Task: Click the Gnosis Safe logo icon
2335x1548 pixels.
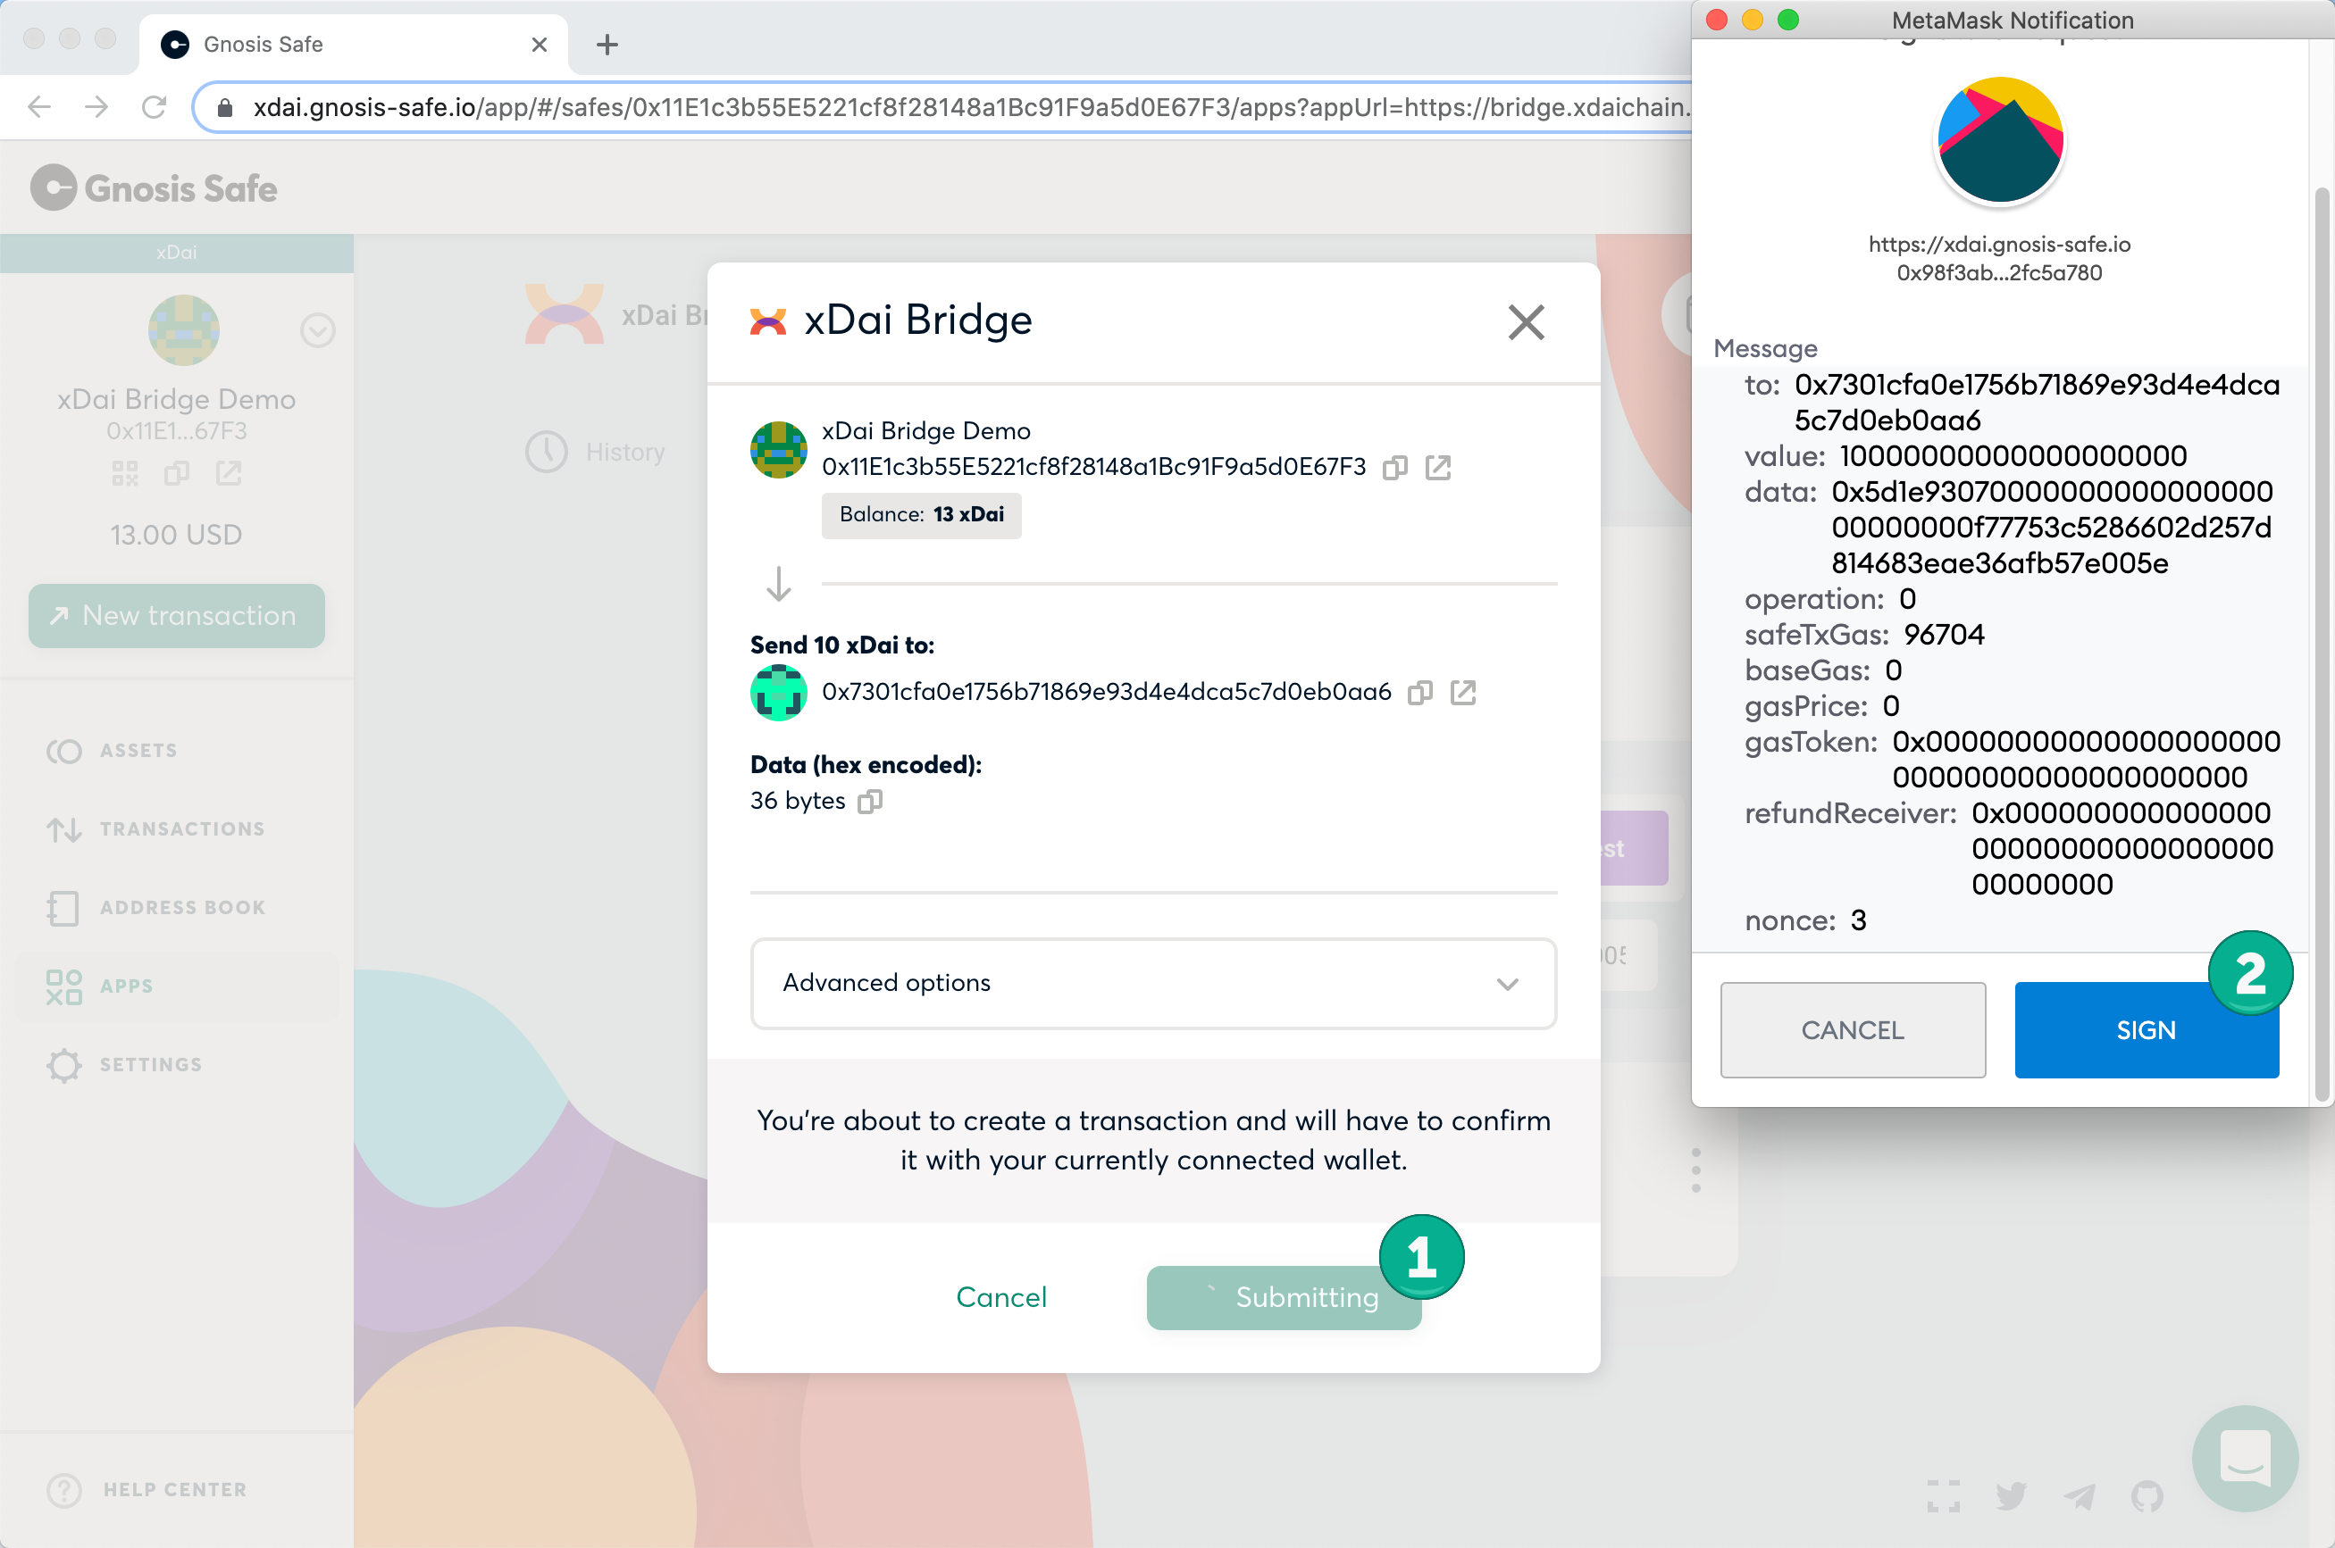Action: click(52, 187)
